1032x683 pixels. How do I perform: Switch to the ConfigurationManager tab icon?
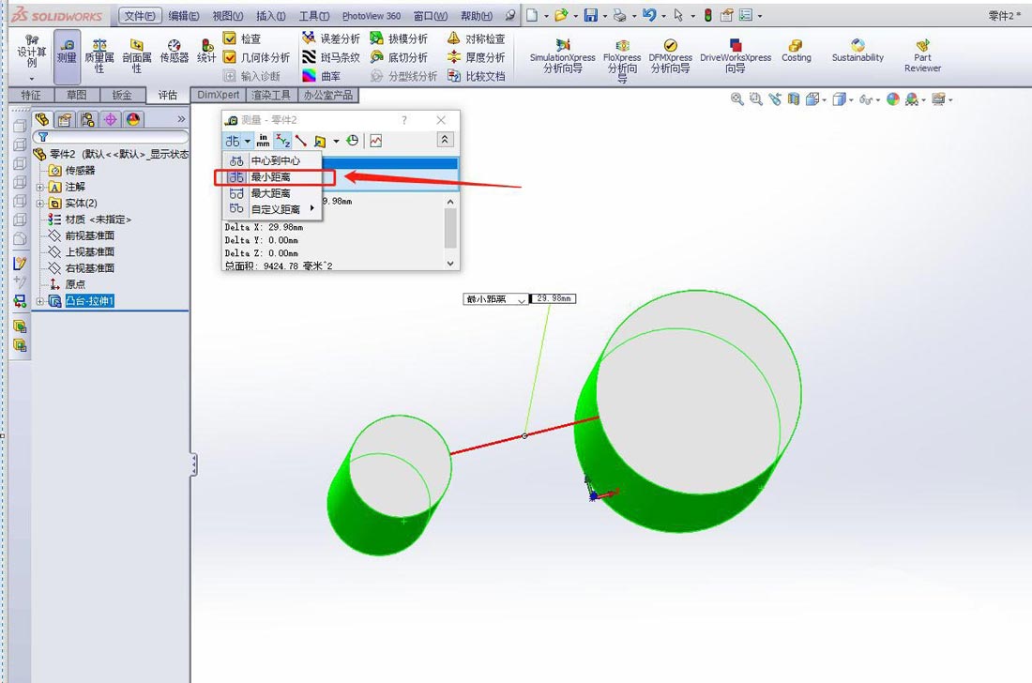click(x=87, y=119)
